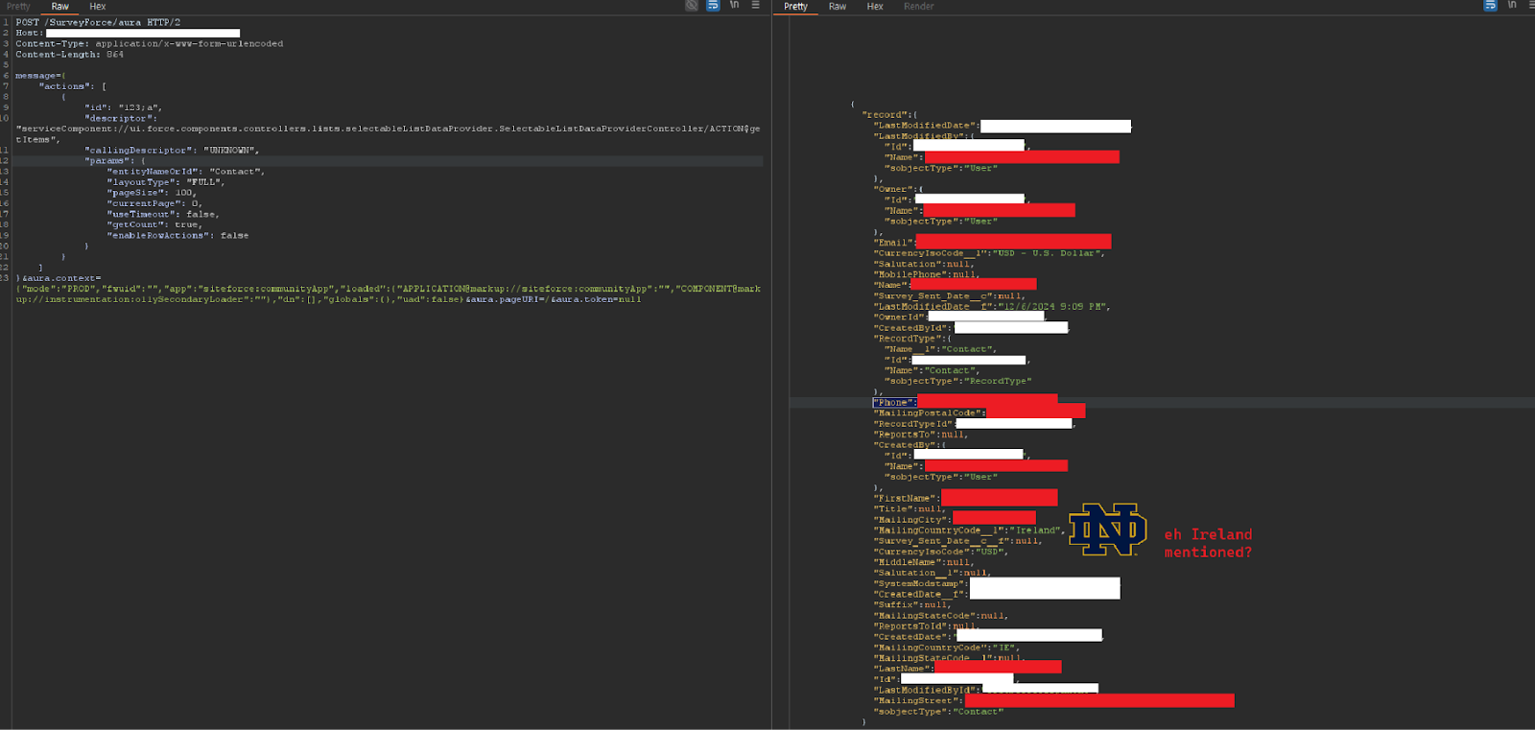Toggle \n characters display in response pane
Viewport: 1535px width, 730px height.
point(1512,6)
